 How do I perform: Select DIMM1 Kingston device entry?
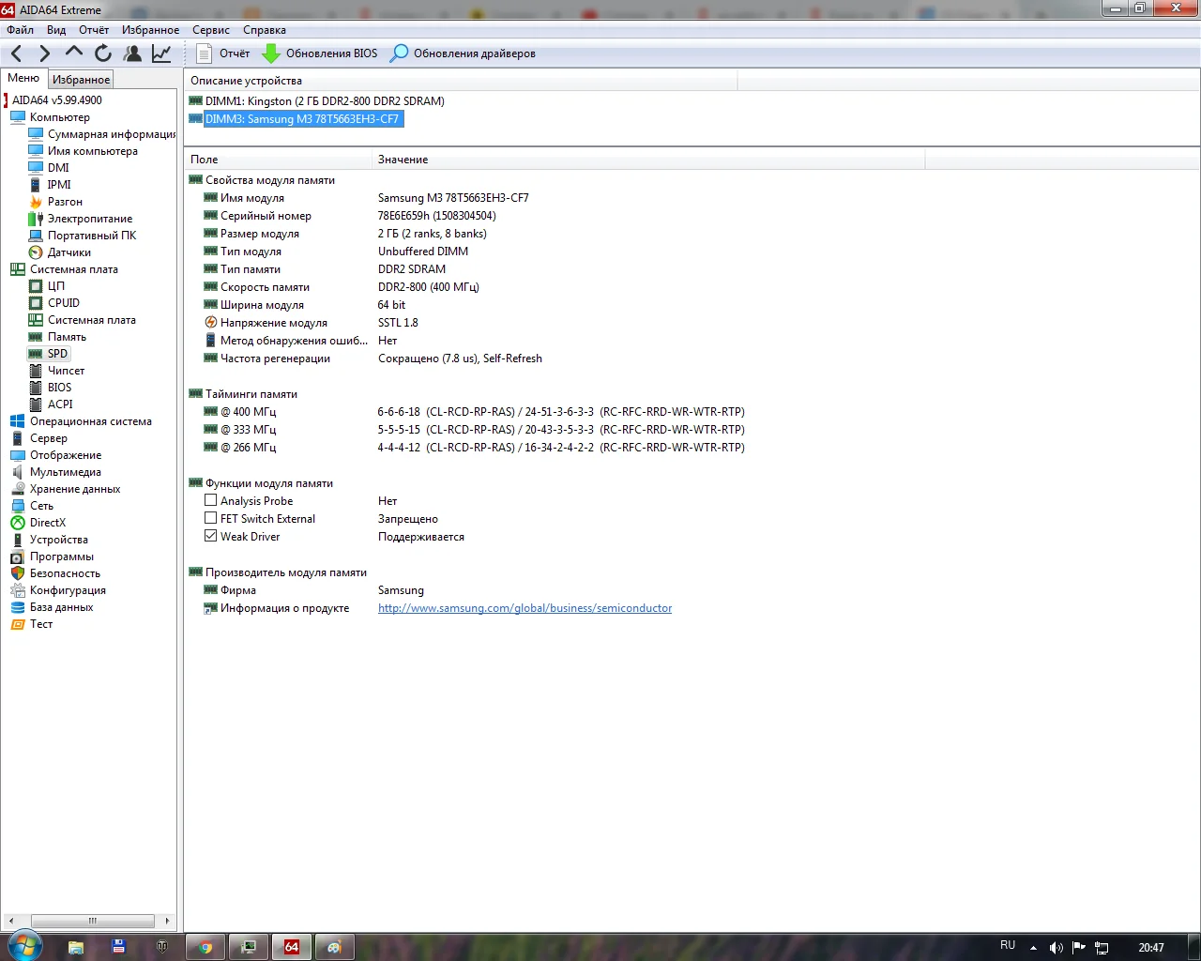(x=324, y=101)
